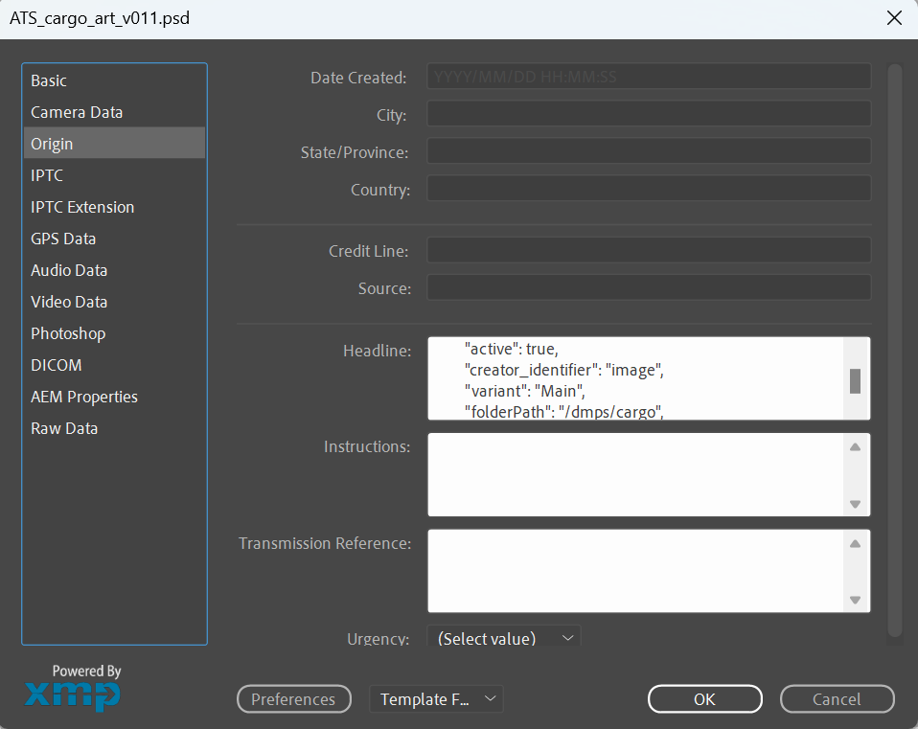The width and height of the screenshot is (918, 729).
Task: Close the file info dialog window
Action: 894,18
